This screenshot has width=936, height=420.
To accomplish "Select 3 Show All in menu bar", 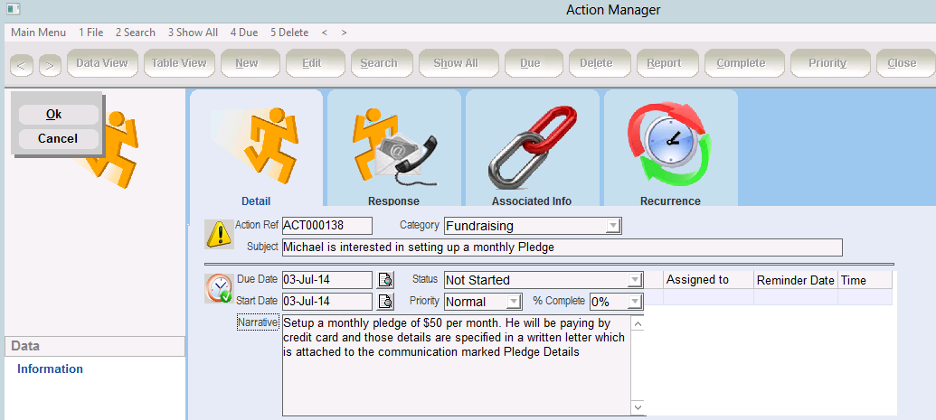I will click(x=193, y=33).
